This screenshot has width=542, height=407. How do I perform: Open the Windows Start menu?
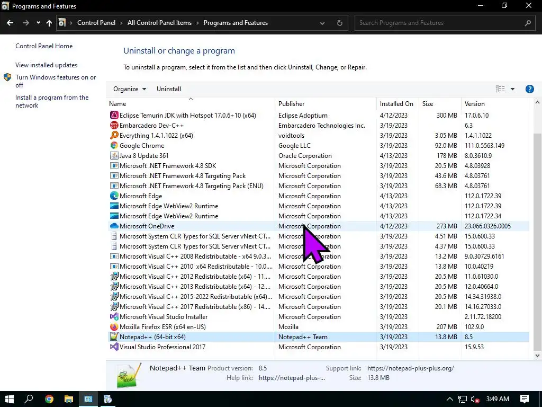pyautogui.click(x=10, y=399)
